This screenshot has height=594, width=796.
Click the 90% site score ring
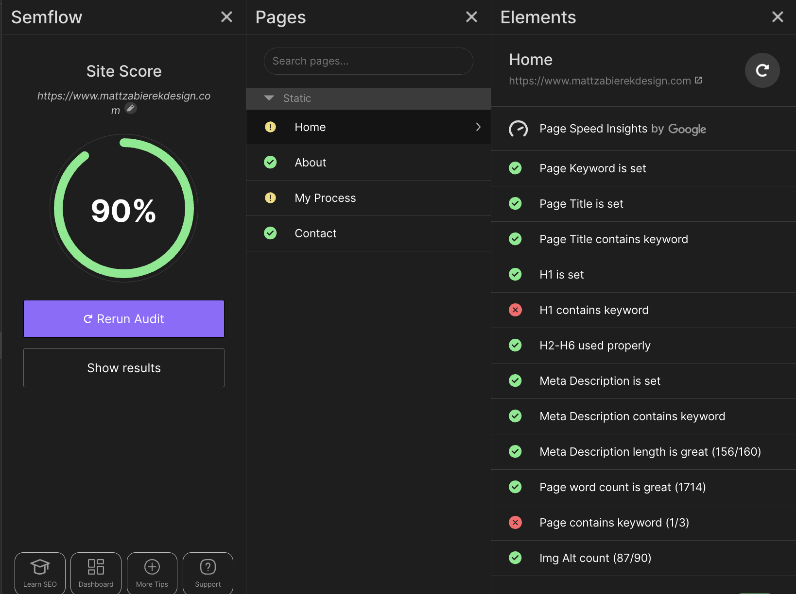[124, 209]
